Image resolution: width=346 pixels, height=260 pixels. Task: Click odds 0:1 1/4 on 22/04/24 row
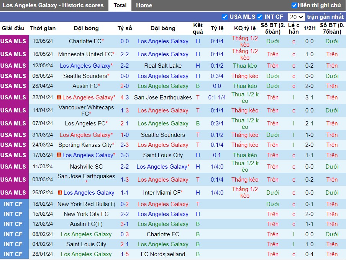pos(217,97)
